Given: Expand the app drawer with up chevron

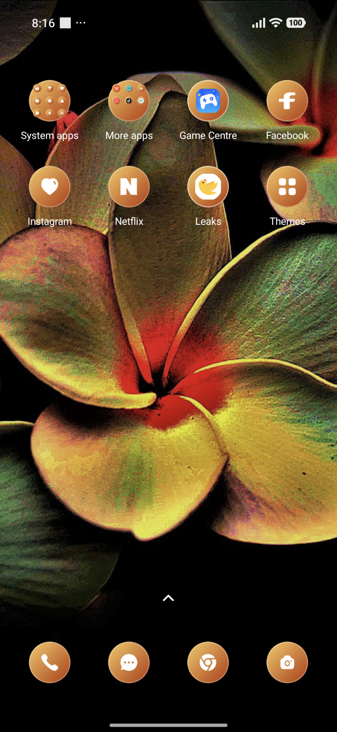Looking at the screenshot, I should (x=168, y=598).
